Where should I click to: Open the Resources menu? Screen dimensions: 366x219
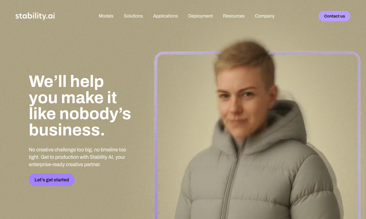pos(234,16)
